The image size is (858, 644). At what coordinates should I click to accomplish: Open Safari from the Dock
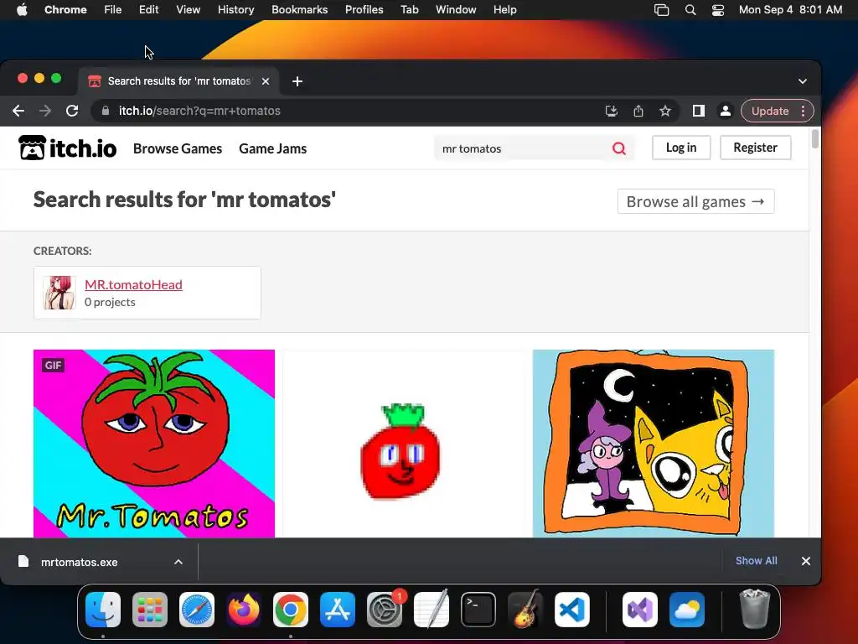pyautogui.click(x=197, y=610)
